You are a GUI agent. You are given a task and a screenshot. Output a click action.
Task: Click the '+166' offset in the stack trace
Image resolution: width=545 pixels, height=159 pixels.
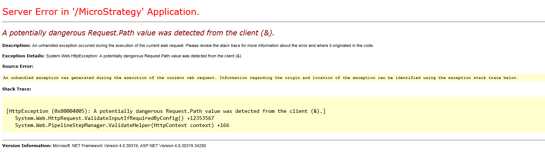click(x=223, y=125)
